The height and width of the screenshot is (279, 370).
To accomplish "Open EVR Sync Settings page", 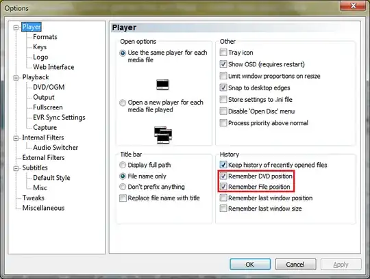I will pos(59,118).
